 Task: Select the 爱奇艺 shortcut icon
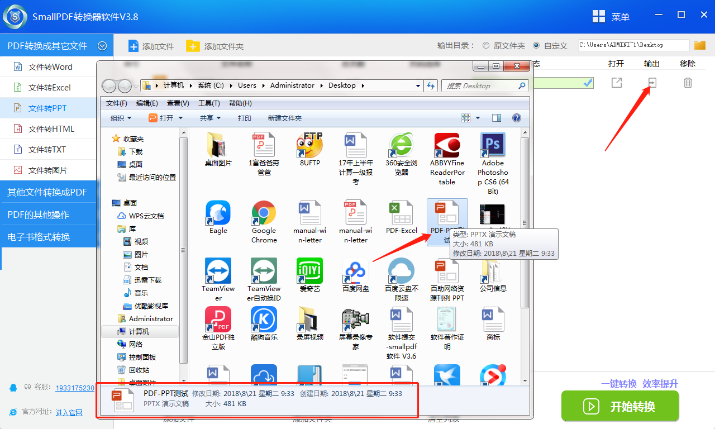309,270
